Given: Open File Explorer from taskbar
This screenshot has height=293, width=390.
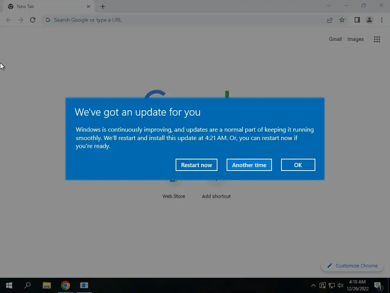Looking at the screenshot, I should point(46,285).
